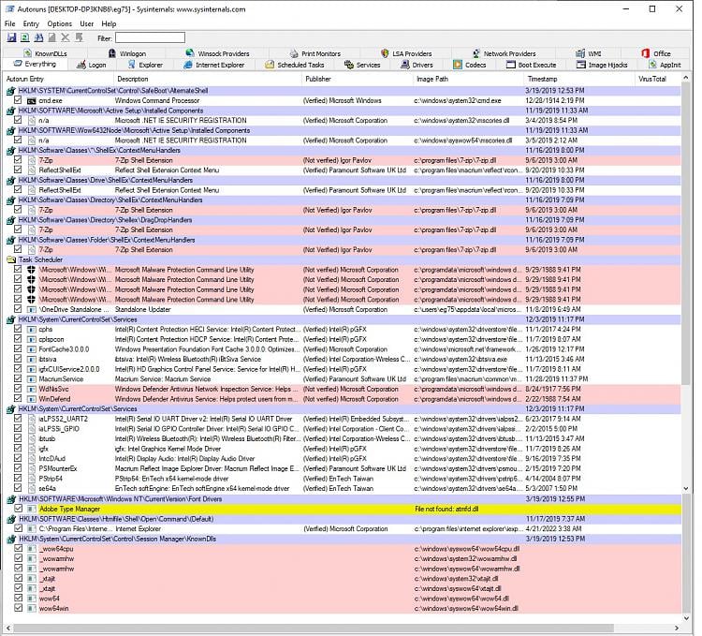Click registry icon of Htmlfile Shell Open Command key
This screenshot has width=702, height=636.
tap(11, 520)
